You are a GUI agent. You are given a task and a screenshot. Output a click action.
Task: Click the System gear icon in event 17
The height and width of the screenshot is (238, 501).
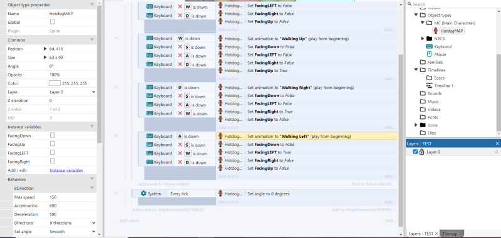143,194
